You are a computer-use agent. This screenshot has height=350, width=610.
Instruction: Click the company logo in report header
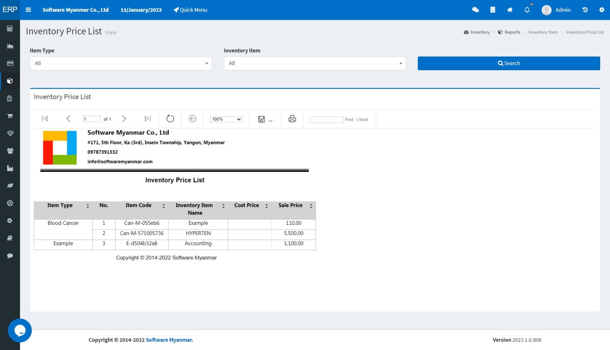[x=60, y=148]
